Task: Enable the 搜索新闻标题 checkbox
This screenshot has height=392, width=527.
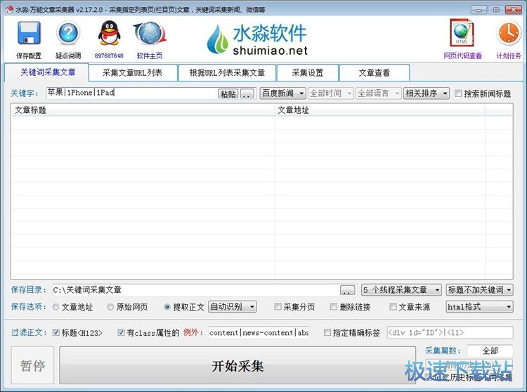Action: (x=458, y=93)
